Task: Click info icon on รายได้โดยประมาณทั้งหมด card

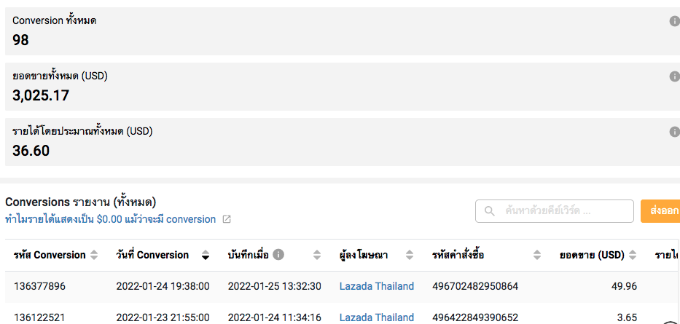Action: 674,132
